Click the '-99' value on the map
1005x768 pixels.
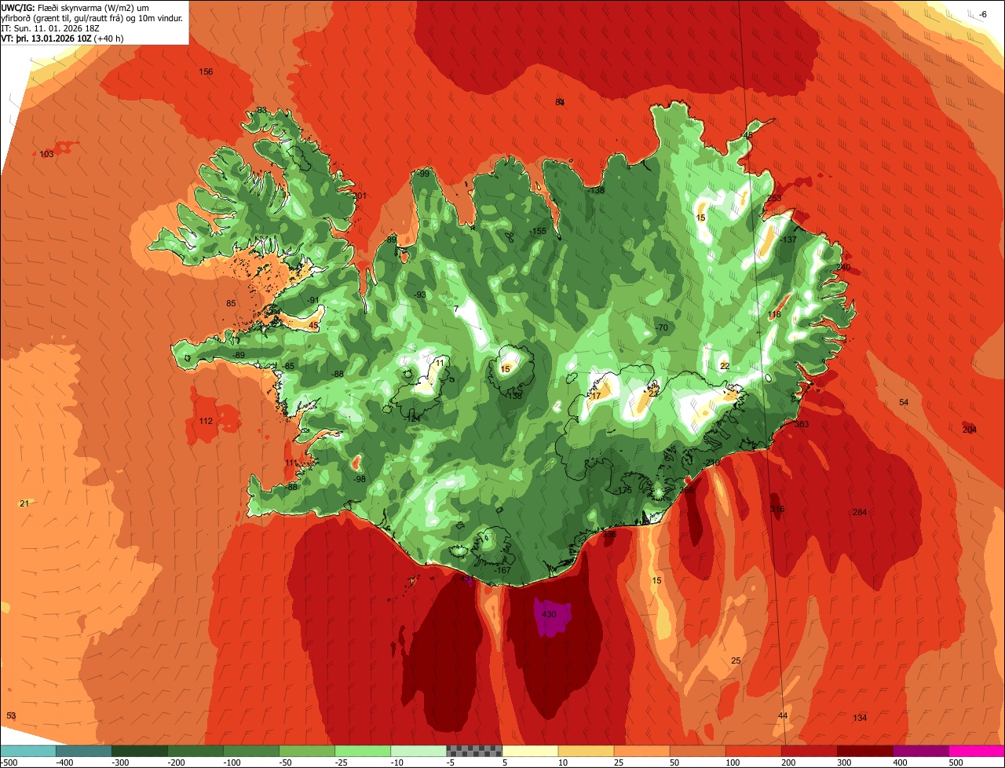point(423,174)
